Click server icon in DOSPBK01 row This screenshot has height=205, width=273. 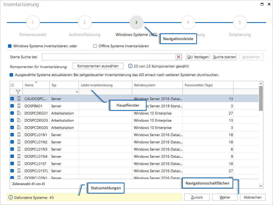19,106
